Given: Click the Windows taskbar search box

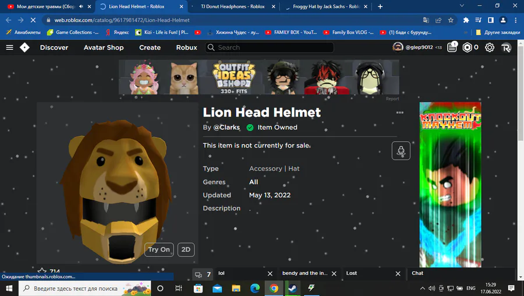Looking at the screenshot, I should (x=85, y=288).
